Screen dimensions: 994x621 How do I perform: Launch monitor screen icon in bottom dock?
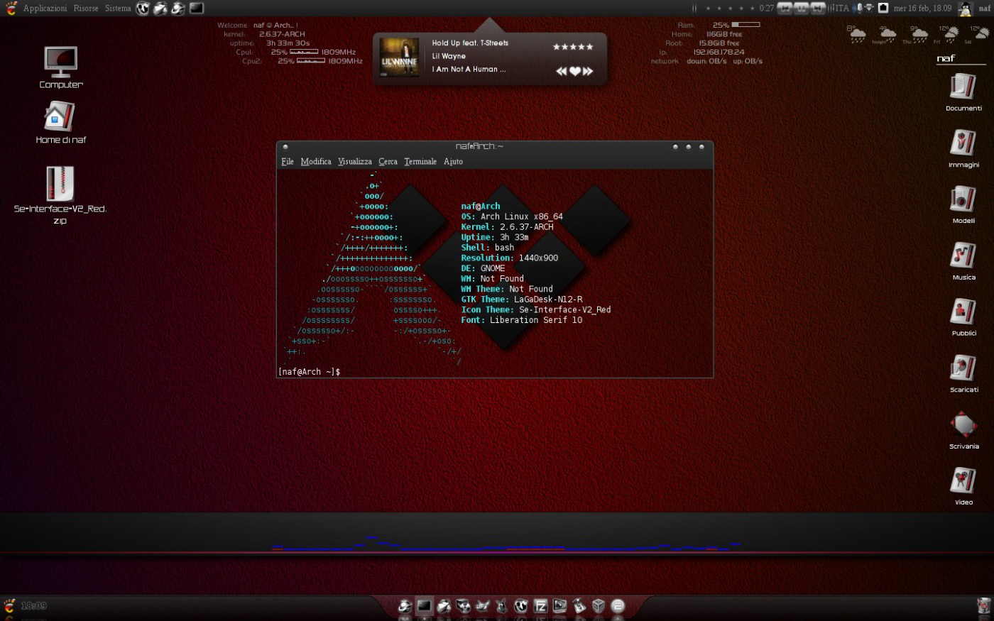[560, 606]
